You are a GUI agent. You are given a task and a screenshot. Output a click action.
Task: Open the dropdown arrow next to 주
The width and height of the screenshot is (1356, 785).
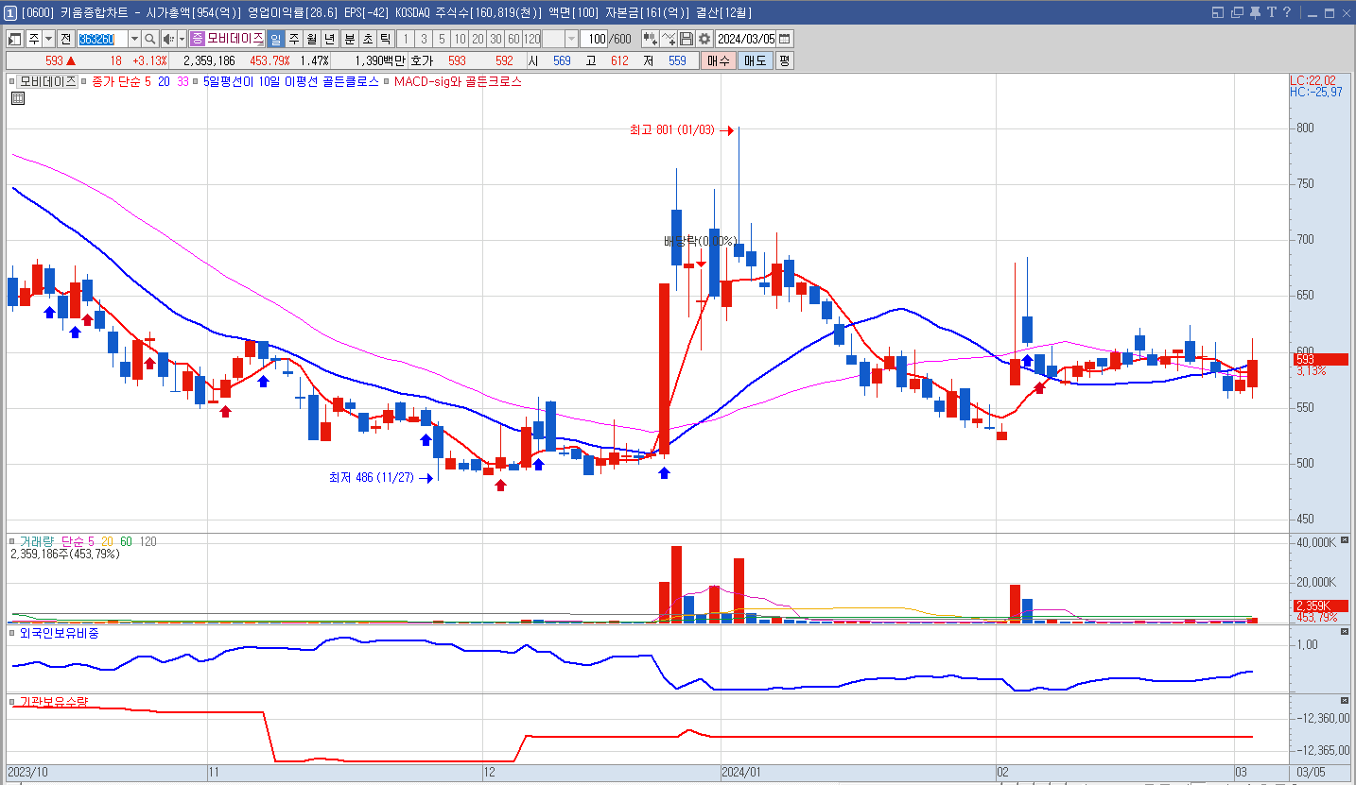(x=48, y=39)
